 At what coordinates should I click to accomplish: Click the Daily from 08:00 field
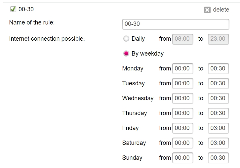coord(182,39)
